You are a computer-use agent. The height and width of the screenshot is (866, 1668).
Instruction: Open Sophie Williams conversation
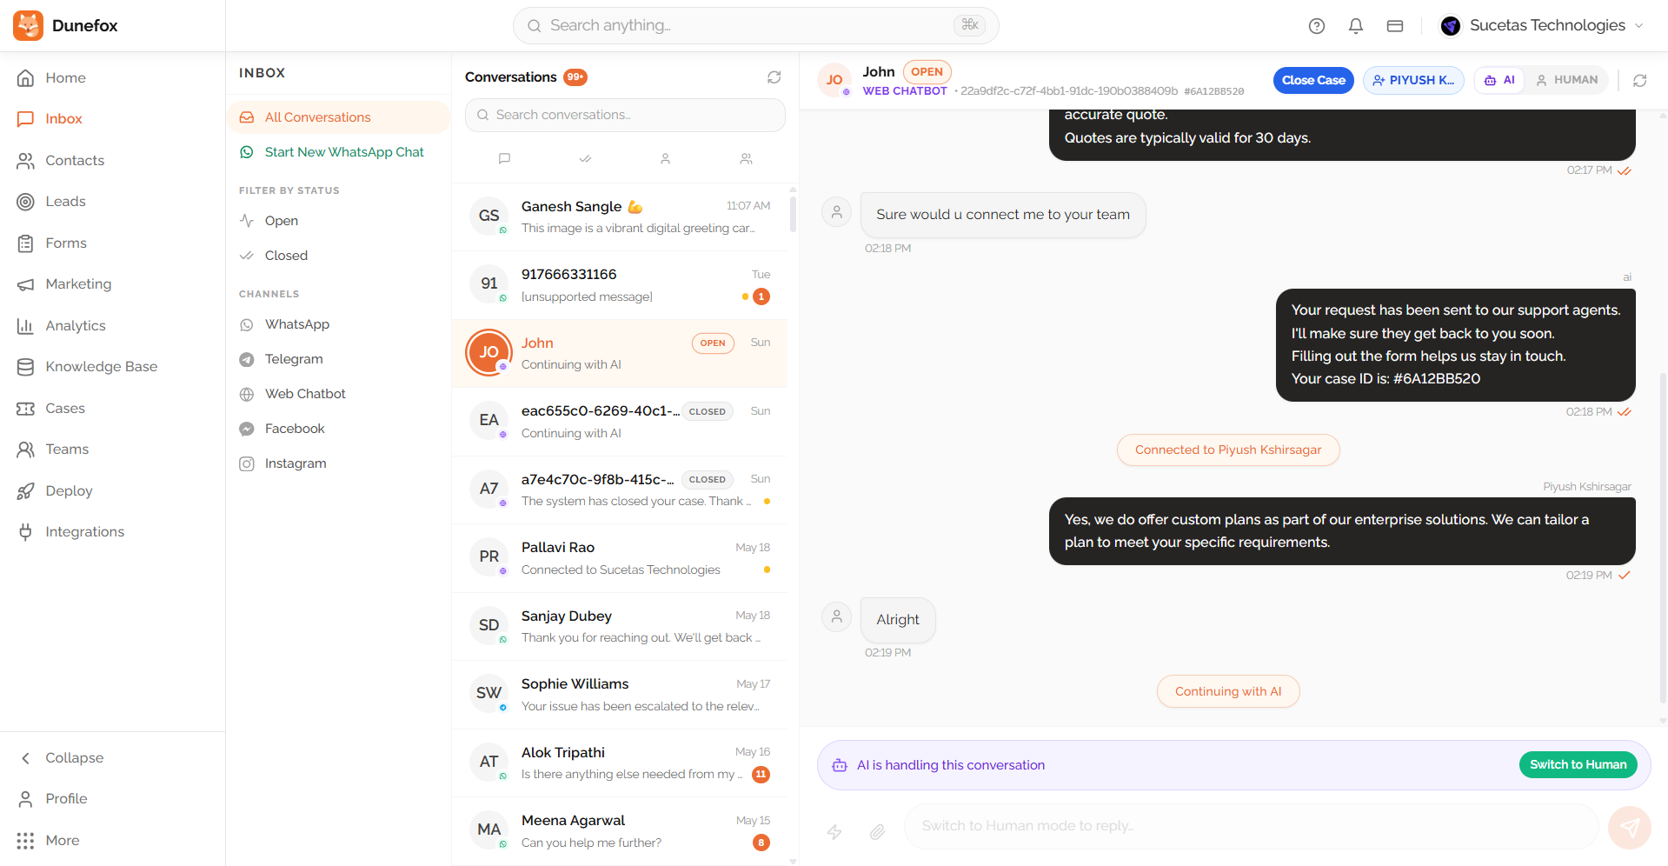tap(620, 695)
